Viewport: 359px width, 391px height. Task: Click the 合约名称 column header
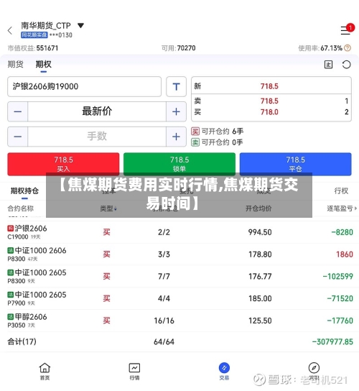(x=20, y=208)
